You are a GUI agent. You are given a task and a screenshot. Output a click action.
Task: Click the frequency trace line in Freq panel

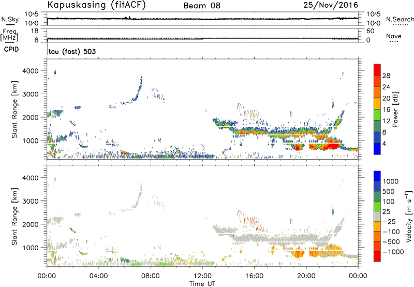(x=202, y=38)
